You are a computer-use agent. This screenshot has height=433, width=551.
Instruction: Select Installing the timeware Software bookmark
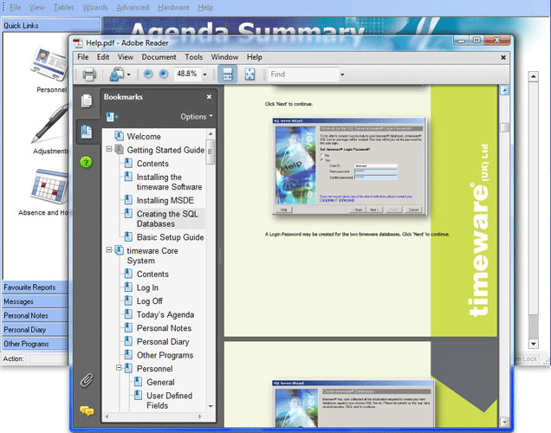click(169, 182)
